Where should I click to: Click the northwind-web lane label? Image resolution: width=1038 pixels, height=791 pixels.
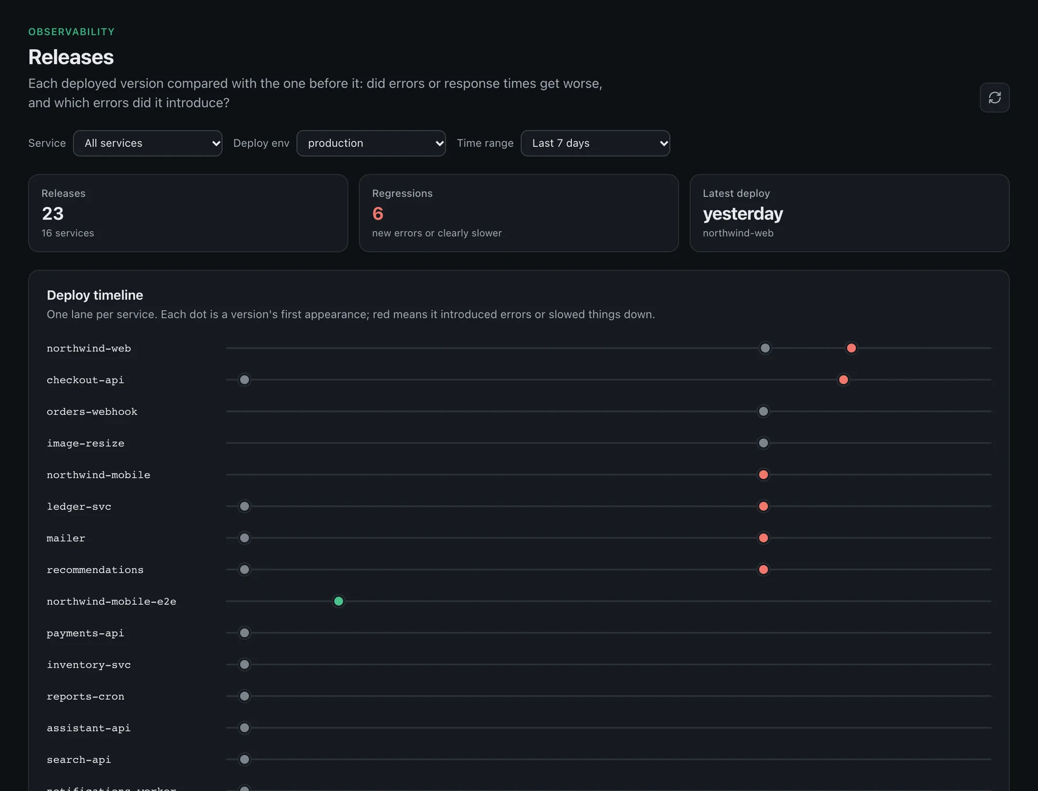[89, 349]
